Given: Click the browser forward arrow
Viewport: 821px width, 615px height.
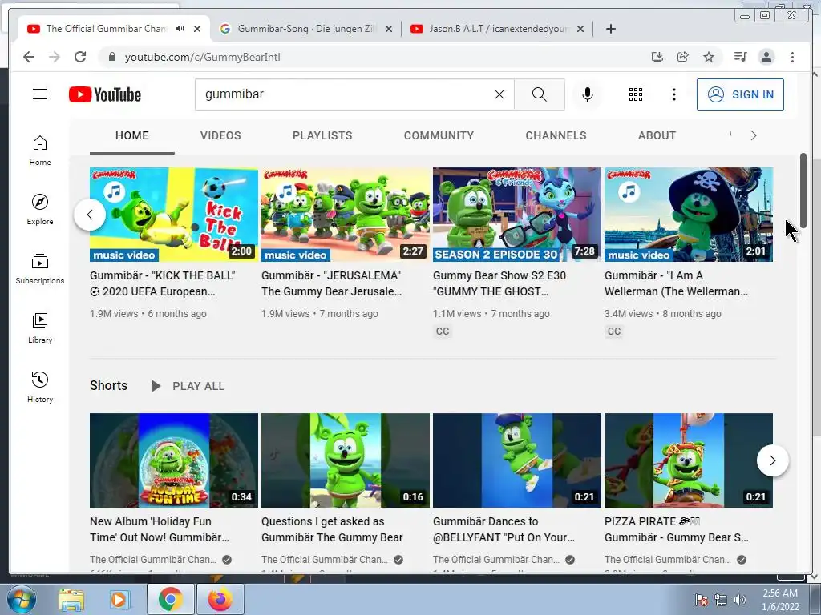Looking at the screenshot, I should click(x=55, y=57).
